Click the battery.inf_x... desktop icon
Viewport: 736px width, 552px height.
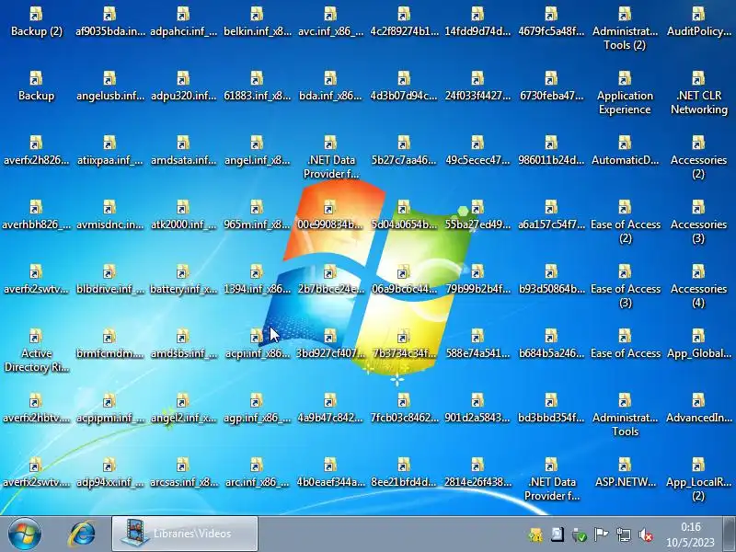(x=183, y=280)
